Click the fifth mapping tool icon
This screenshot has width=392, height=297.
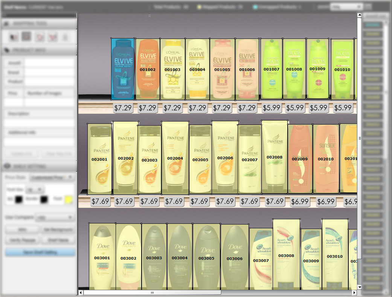click(65, 37)
